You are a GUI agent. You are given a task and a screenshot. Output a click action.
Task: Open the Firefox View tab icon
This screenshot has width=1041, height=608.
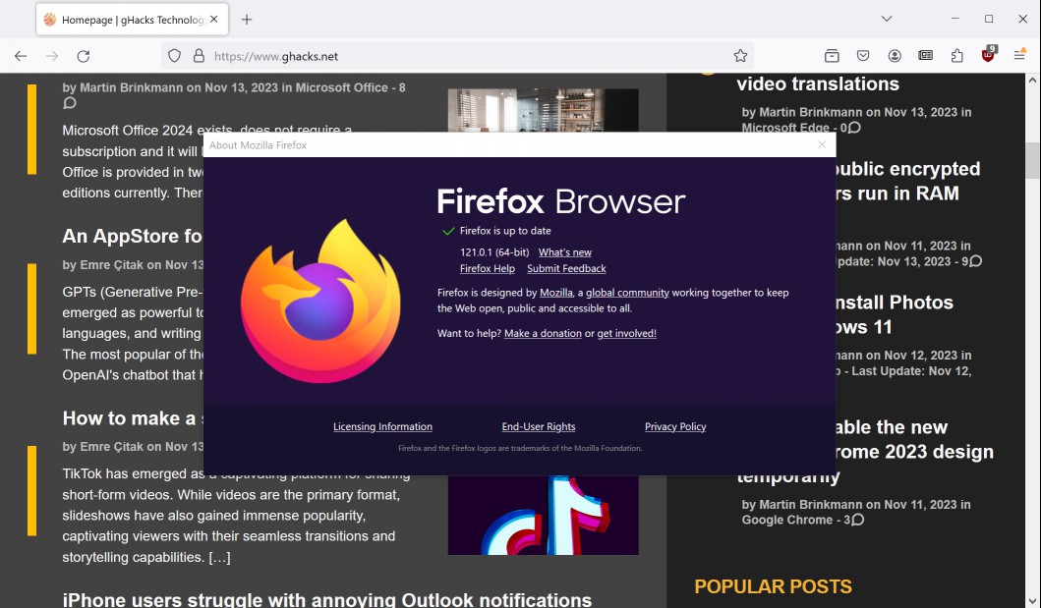tap(832, 56)
